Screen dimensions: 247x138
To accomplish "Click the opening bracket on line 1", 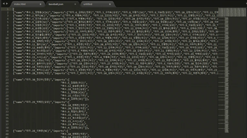I will click(14, 9).
